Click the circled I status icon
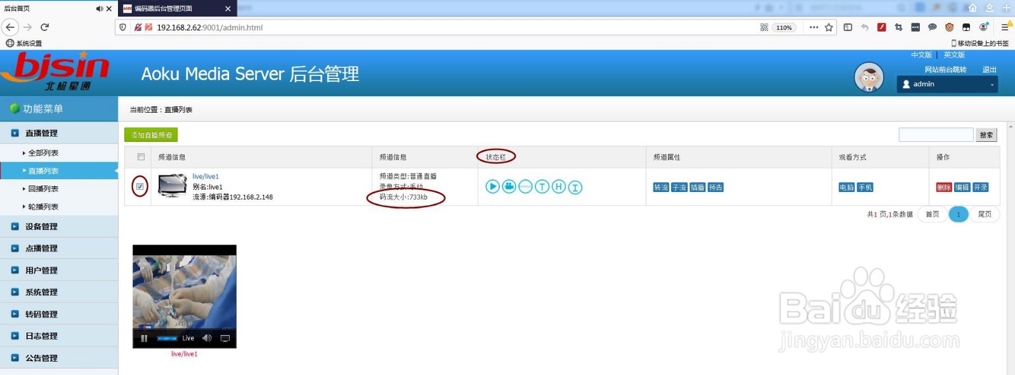 coord(575,187)
